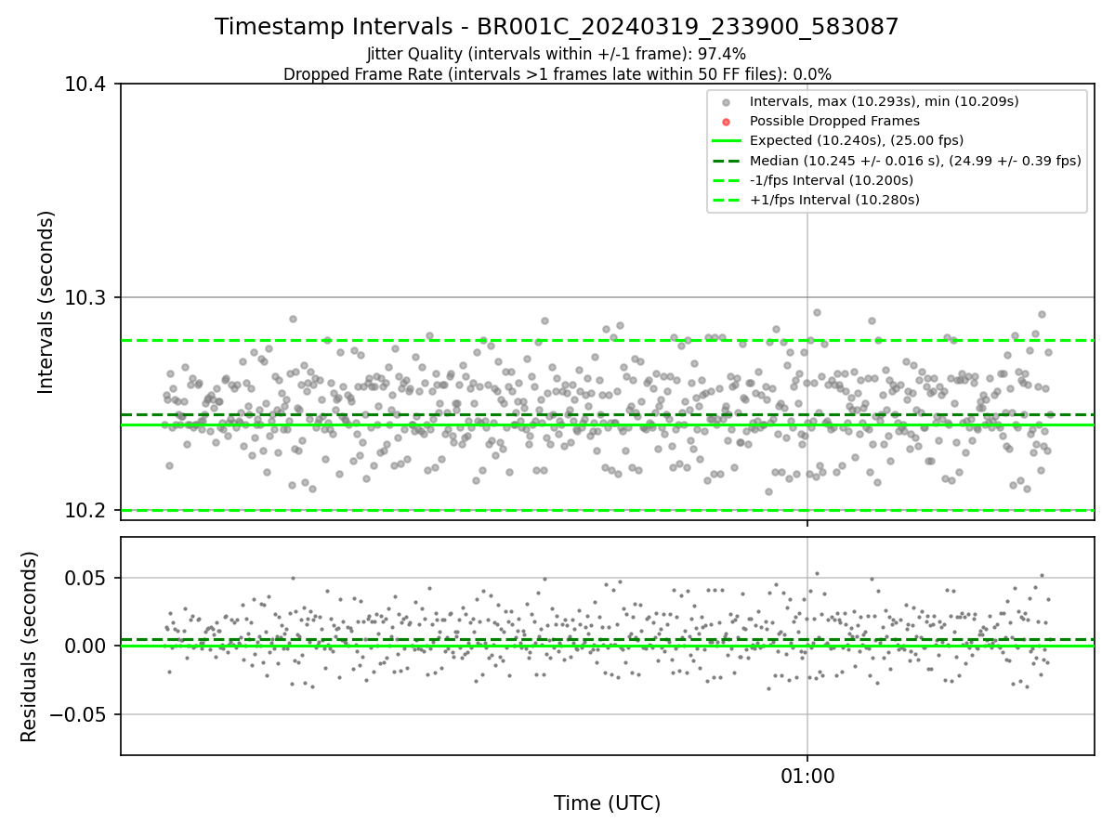Click the "0.05" residuals tick label

point(86,578)
